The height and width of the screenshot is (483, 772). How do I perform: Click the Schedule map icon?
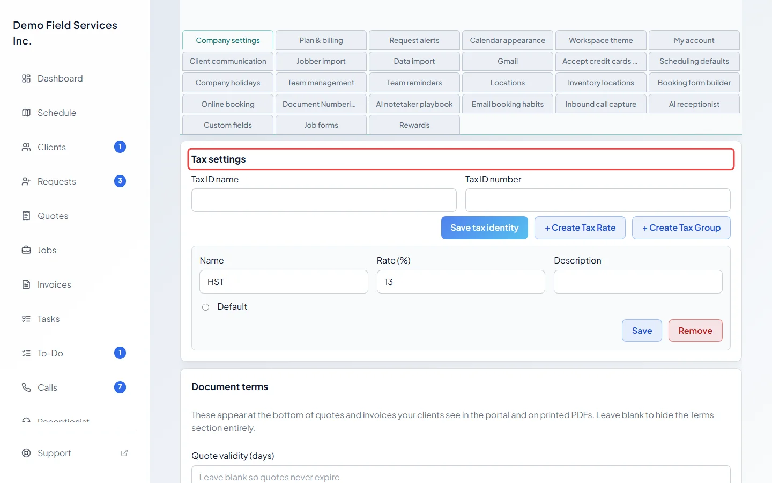[26, 113]
